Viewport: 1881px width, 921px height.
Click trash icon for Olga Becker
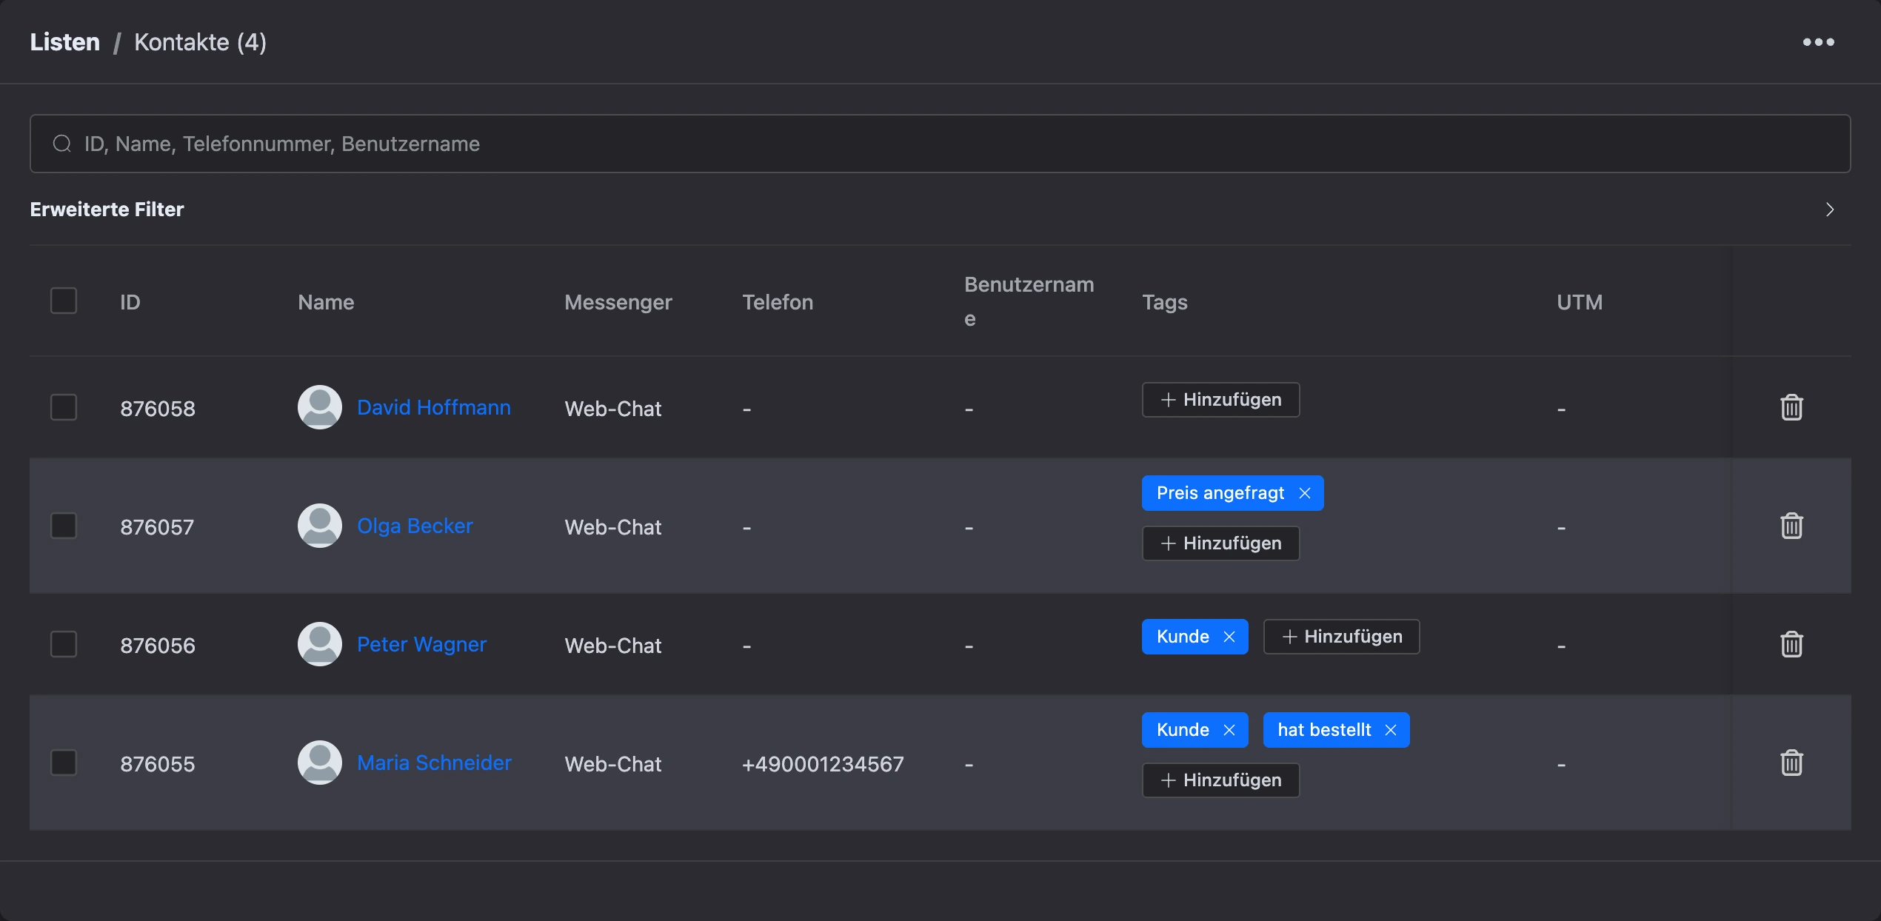click(1791, 526)
